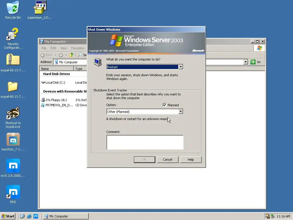Click the Up folder toolbar icon
293x220 pixels.
pos(71,55)
